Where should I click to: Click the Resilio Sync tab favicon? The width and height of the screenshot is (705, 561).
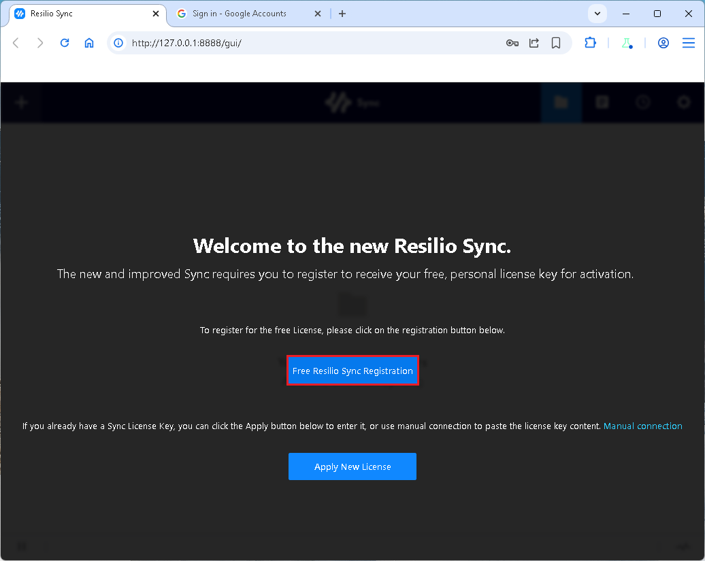tap(20, 14)
